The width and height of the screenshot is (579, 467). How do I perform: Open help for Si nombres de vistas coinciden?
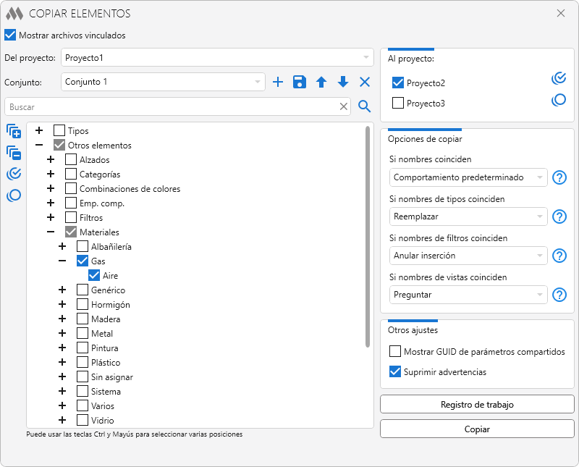559,295
